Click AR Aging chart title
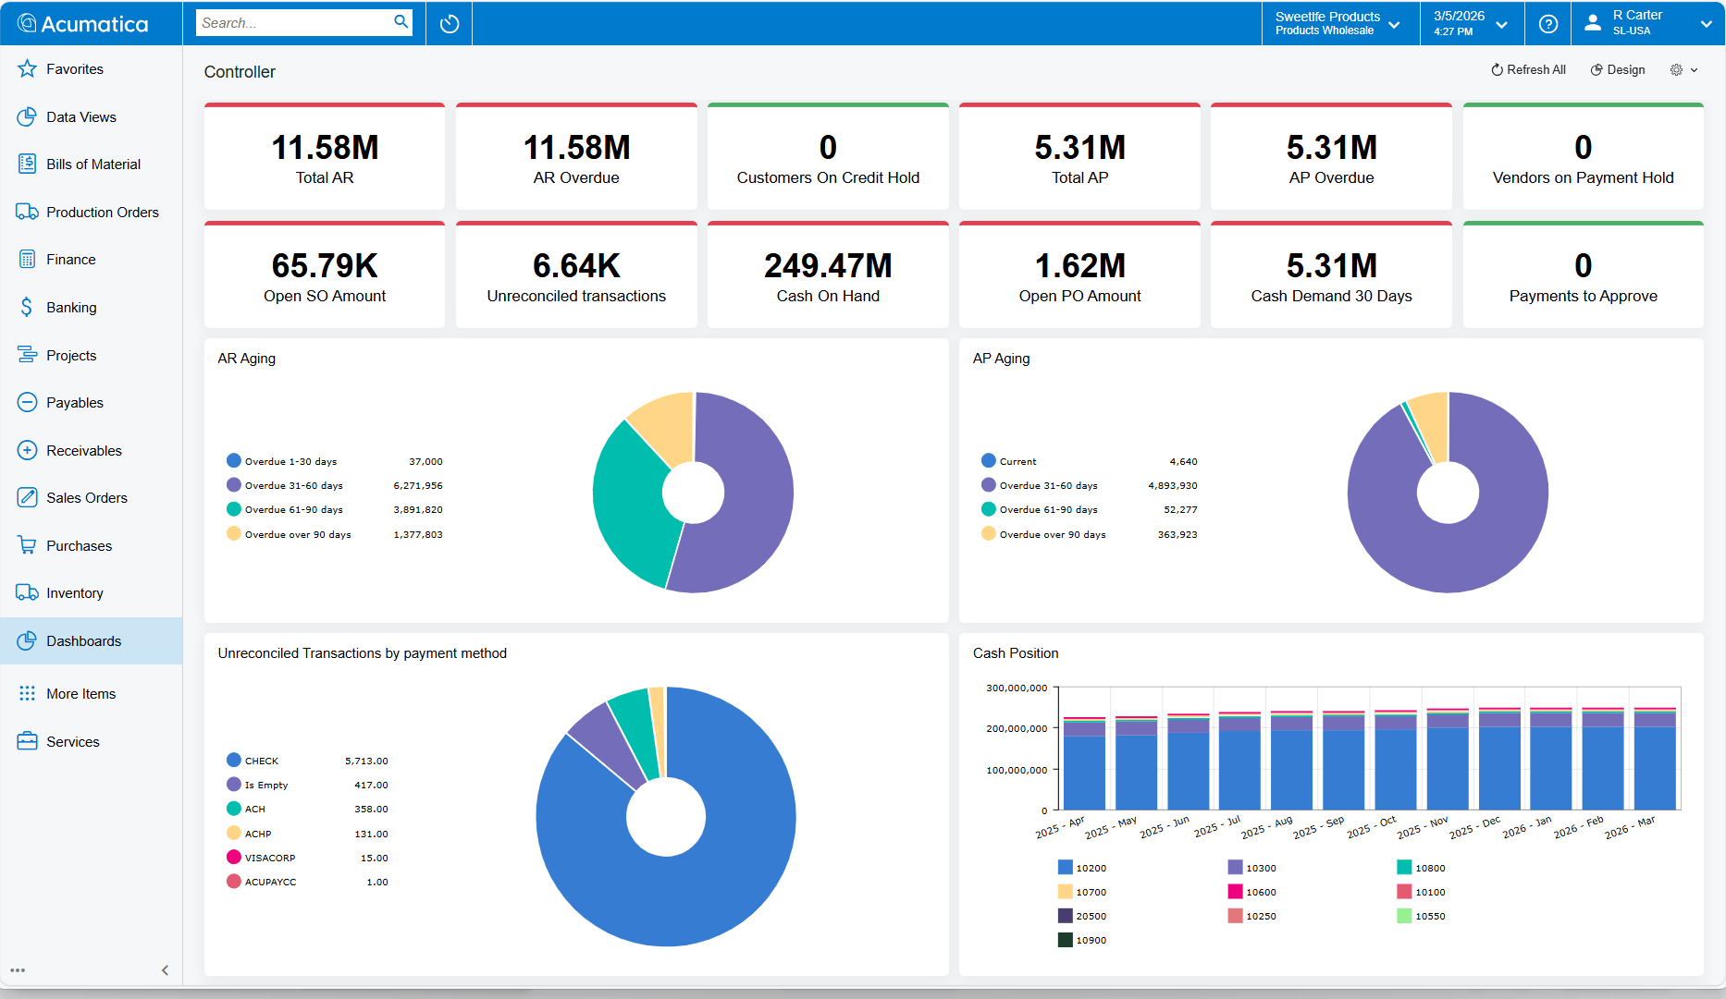This screenshot has width=1726, height=999. pos(247,359)
